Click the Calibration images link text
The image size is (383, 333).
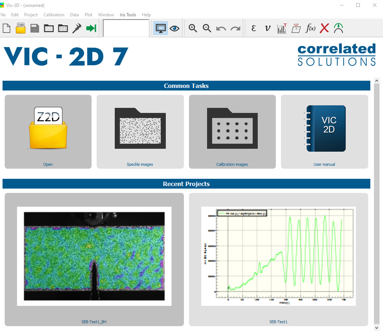pyautogui.click(x=232, y=164)
